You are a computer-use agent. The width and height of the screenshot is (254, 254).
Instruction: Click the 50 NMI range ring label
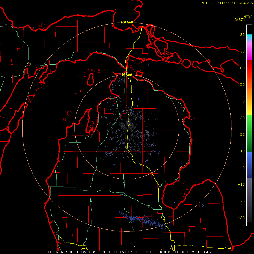coord(127,75)
